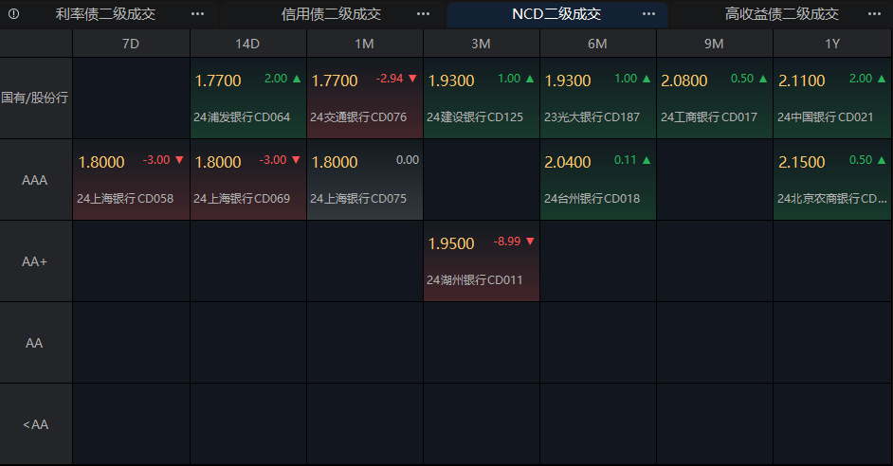
Task: Switch to 信用债二级成交 tab
Action: coord(331,14)
